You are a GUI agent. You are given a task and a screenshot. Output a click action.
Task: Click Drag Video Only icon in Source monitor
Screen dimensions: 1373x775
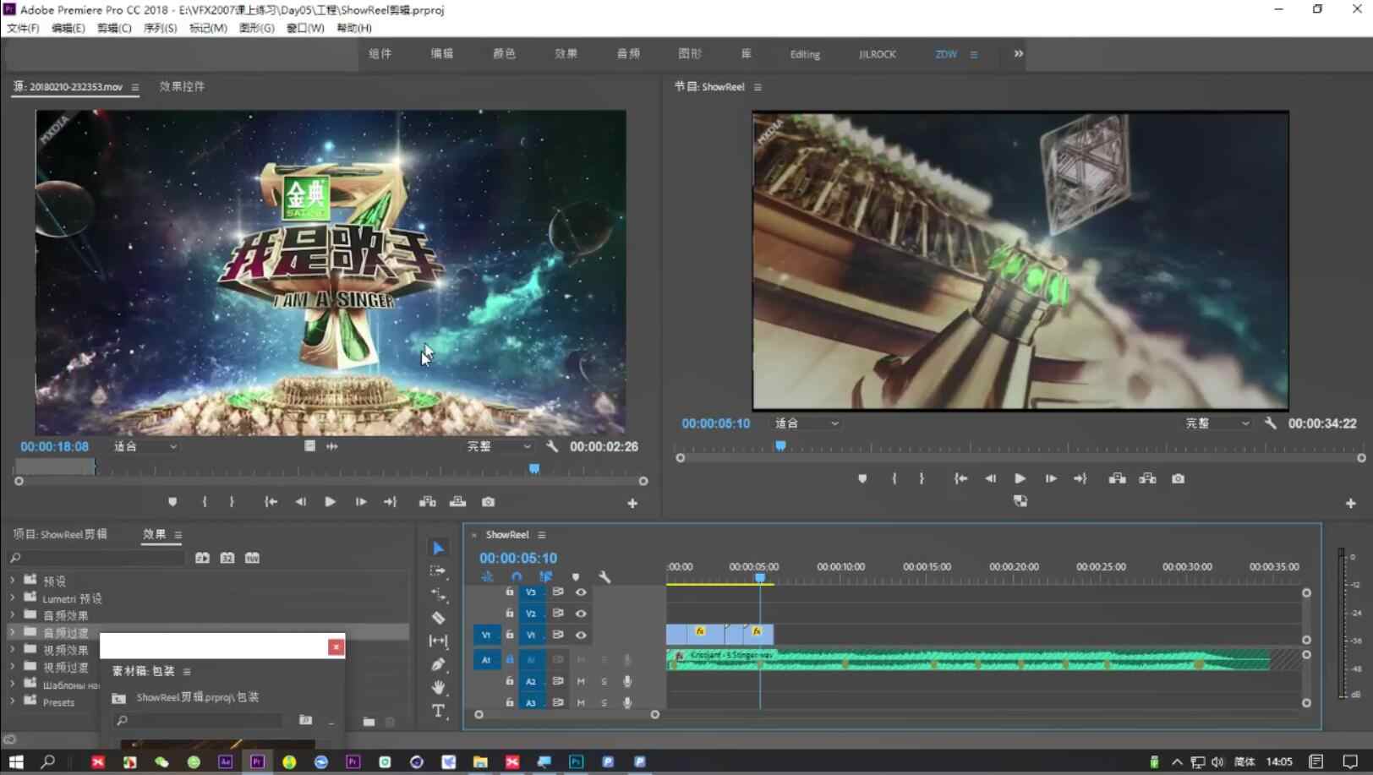[x=309, y=446]
